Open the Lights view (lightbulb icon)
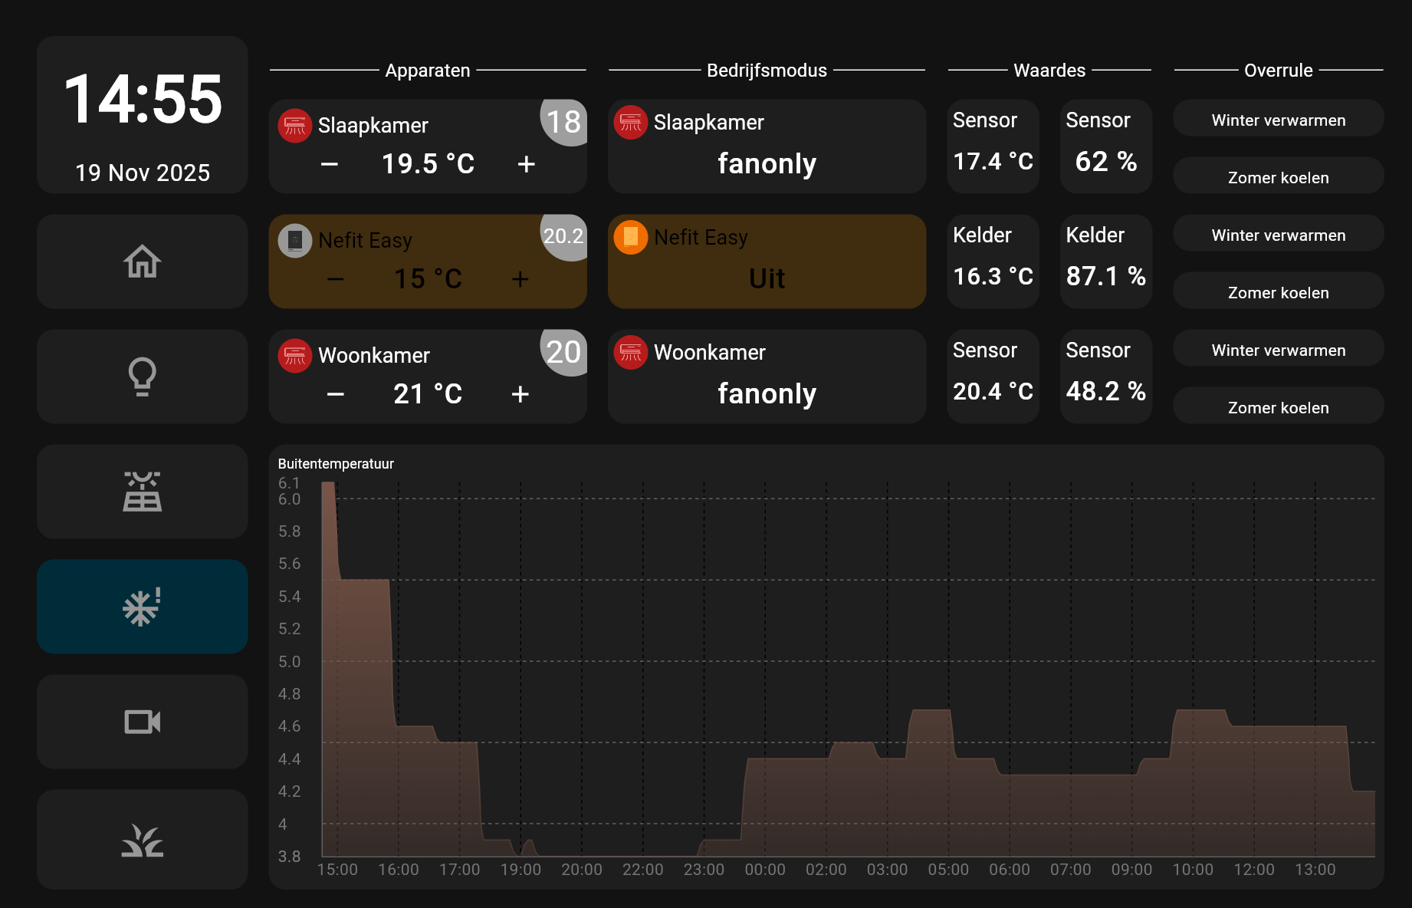 coord(143,377)
